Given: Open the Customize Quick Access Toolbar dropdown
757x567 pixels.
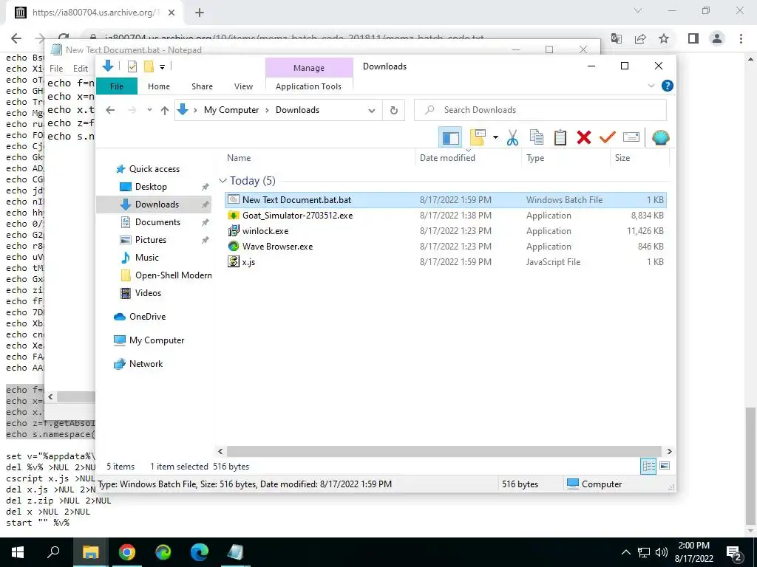Looking at the screenshot, I should pos(162,67).
